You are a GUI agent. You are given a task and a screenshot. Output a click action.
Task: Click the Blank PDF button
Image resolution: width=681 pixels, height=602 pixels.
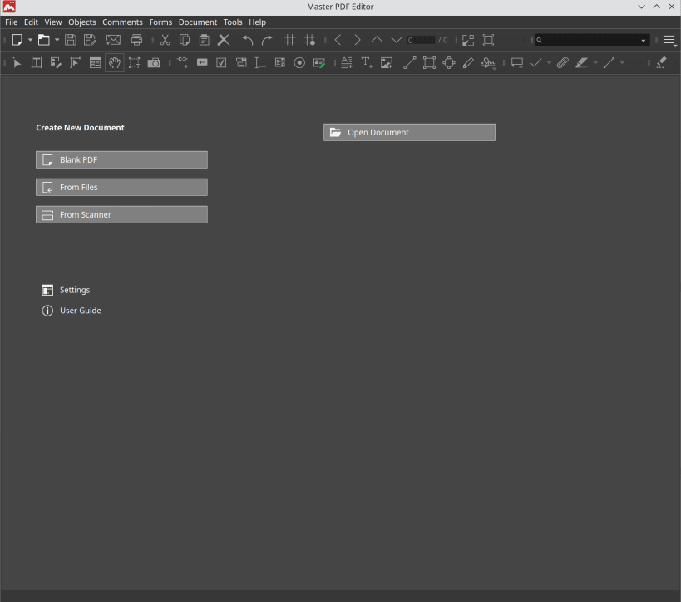coord(121,159)
